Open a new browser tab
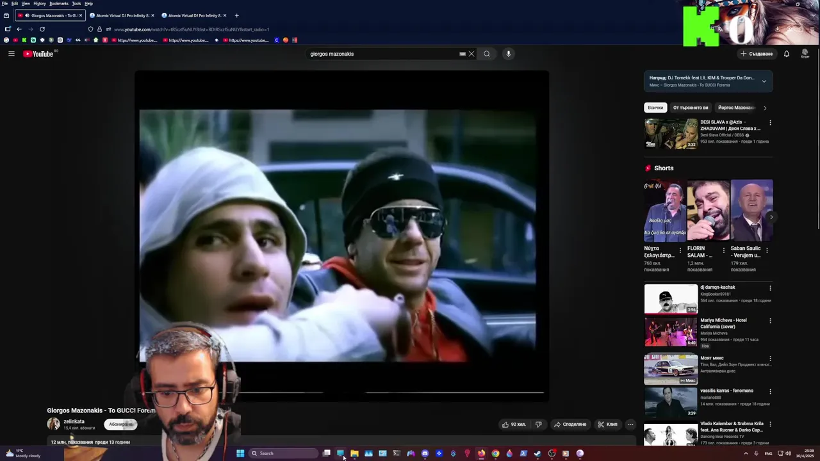The image size is (820, 461). coord(236,15)
